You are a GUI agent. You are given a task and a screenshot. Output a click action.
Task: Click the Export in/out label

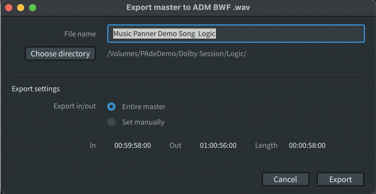point(75,106)
